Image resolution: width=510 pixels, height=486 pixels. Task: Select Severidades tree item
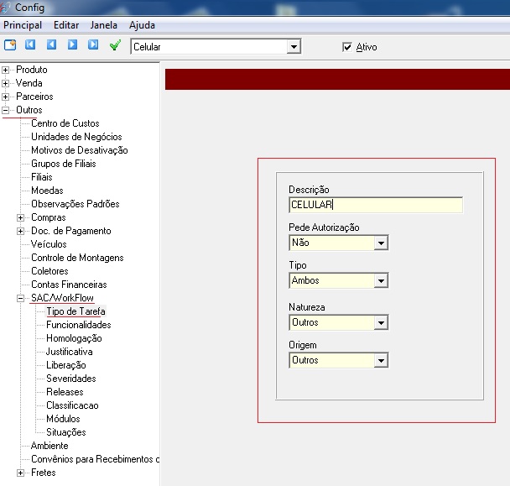pyautogui.click(x=71, y=379)
